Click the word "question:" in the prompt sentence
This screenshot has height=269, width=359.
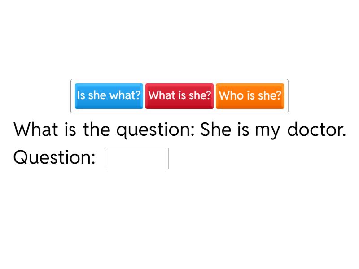(x=155, y=130)
